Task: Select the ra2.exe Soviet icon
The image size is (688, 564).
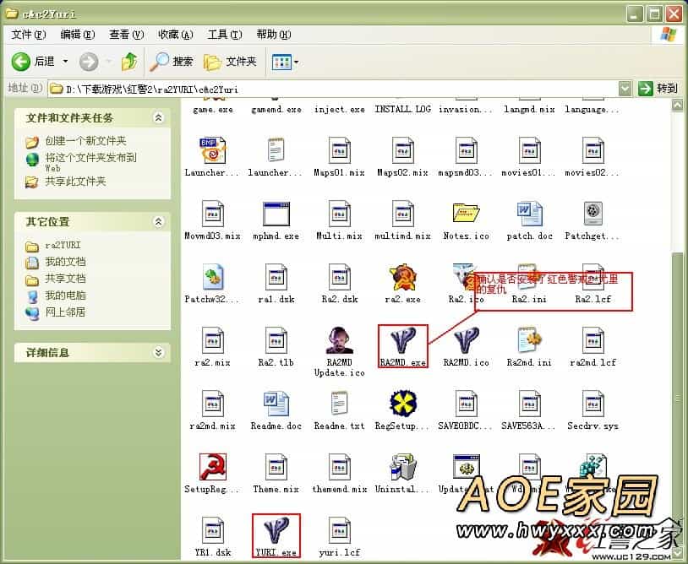Action: [x=403, y=278]
